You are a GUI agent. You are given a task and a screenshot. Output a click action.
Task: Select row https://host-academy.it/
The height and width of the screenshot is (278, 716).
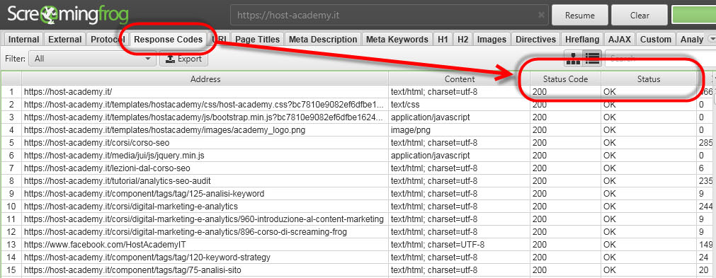[x=205, y=91]
